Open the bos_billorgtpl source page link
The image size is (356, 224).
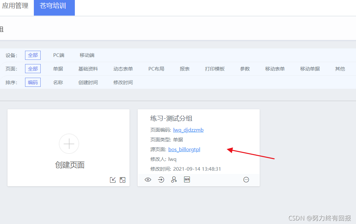pyautogui.click(x=184, y=150)
